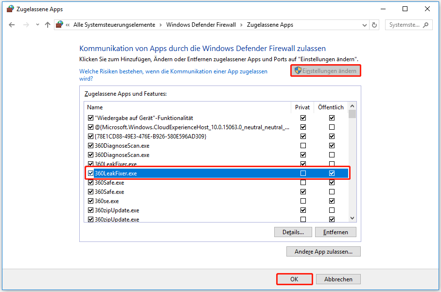Click the firewall icon in title bar
The image size is (441, 292).
pos(10,9)
